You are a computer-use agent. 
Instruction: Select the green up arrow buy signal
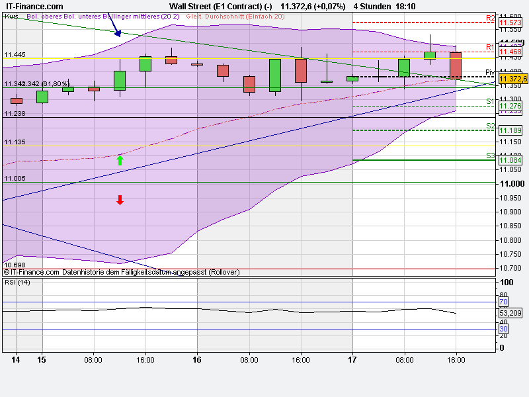coord(120,159)
